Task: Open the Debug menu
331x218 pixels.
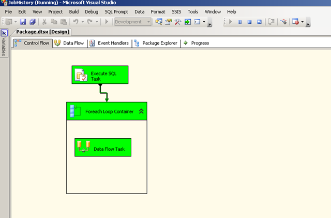Action: (x=92, y=12)
